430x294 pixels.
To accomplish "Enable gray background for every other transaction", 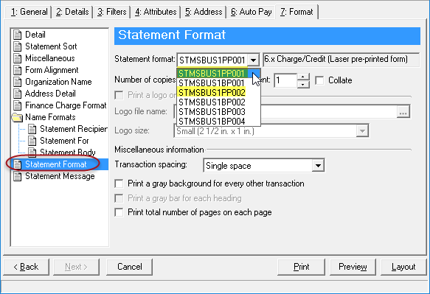I will (x=119, y=183).
